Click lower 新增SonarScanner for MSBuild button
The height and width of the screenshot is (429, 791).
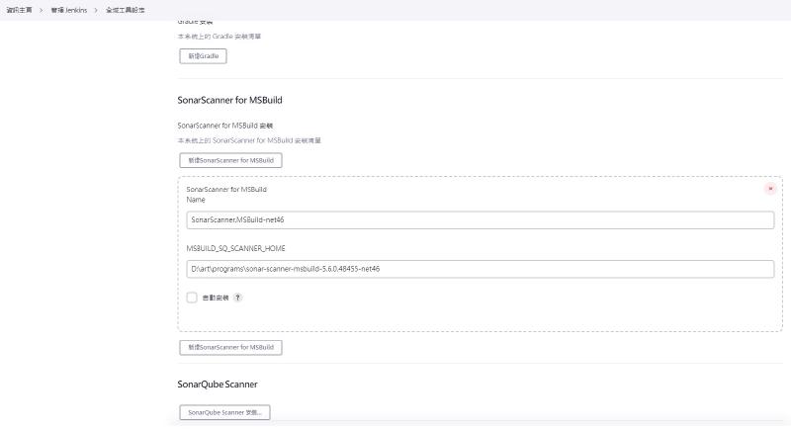pos(230,347)
